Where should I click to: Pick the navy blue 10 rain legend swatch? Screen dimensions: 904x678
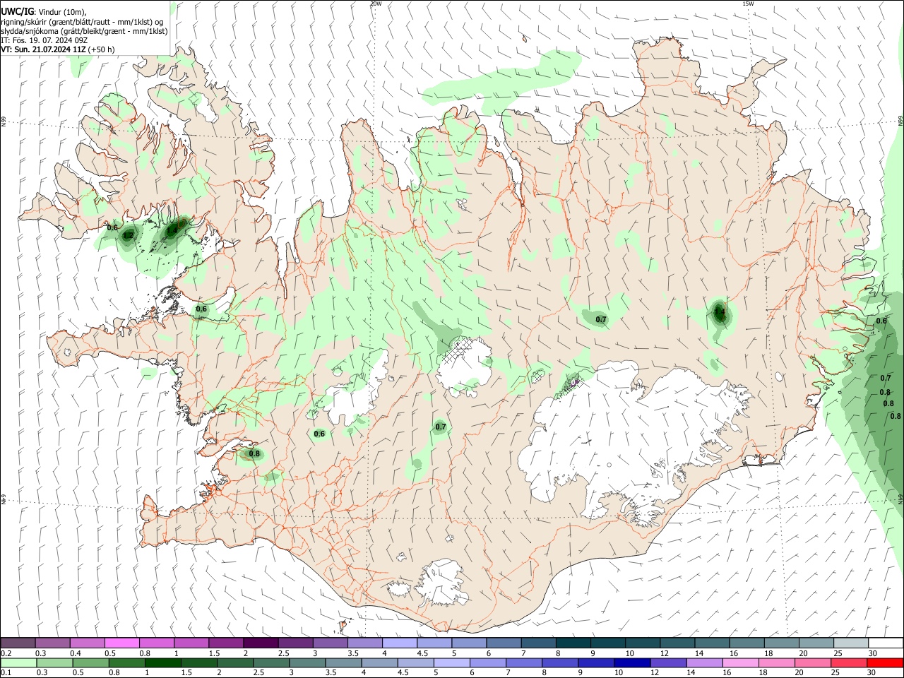631,663
